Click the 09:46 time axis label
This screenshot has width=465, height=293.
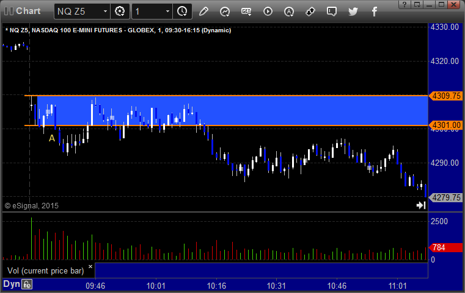(95, 286)
